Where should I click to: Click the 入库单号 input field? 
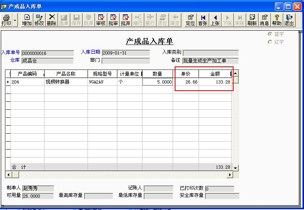tap(48, 53)
